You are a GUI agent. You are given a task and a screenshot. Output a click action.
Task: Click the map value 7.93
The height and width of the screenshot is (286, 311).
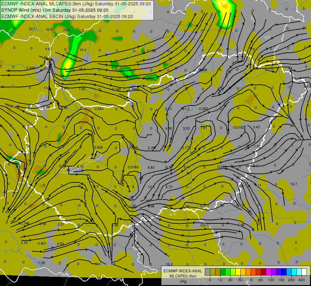click(66, 30)
